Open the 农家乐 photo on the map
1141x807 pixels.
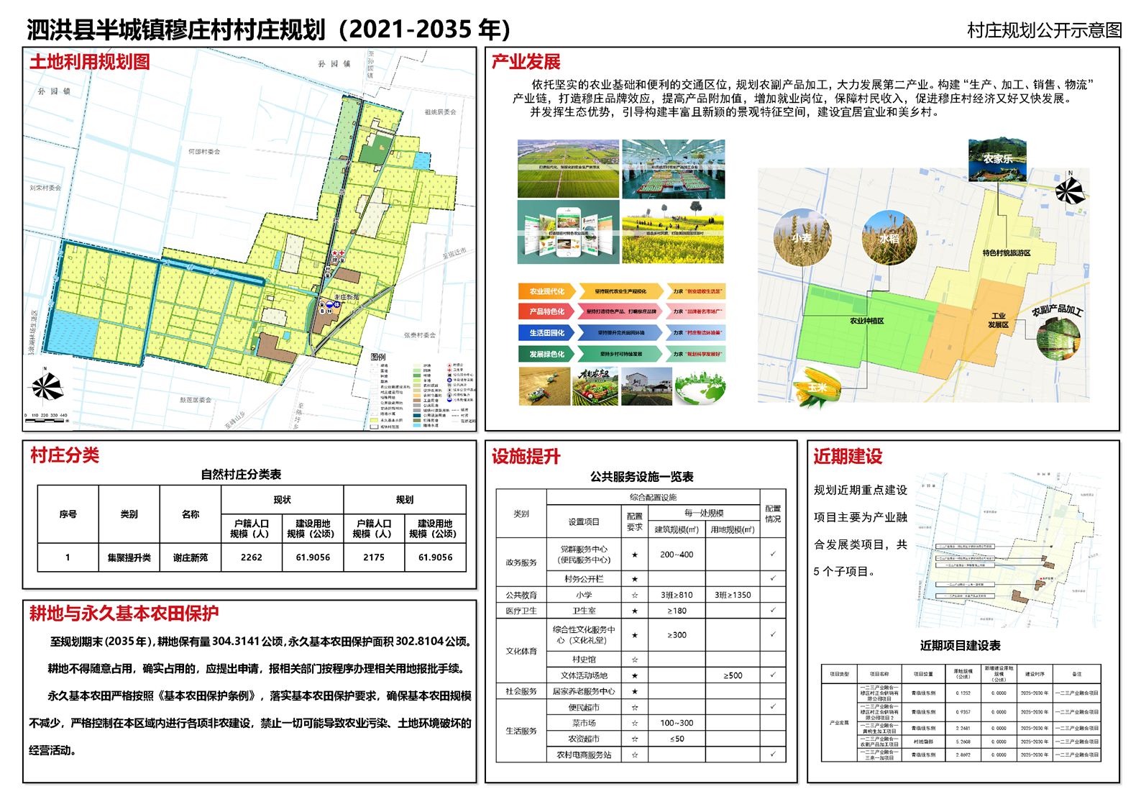[x=996, y=159]
